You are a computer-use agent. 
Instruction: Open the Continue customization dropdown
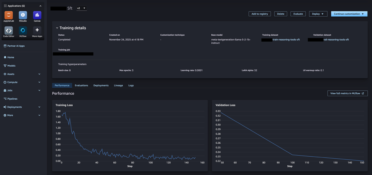[x=349, y=14]
